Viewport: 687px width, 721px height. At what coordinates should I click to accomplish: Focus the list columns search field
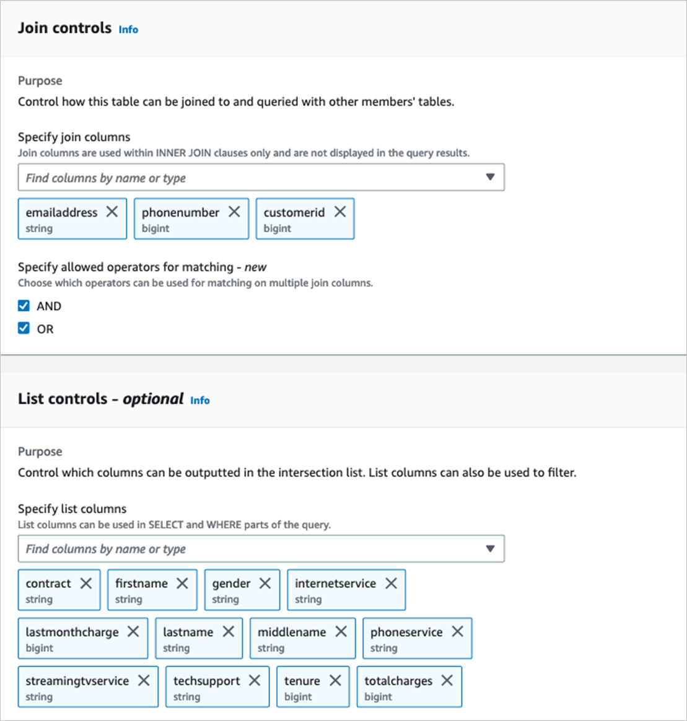[x=248, y=548]
